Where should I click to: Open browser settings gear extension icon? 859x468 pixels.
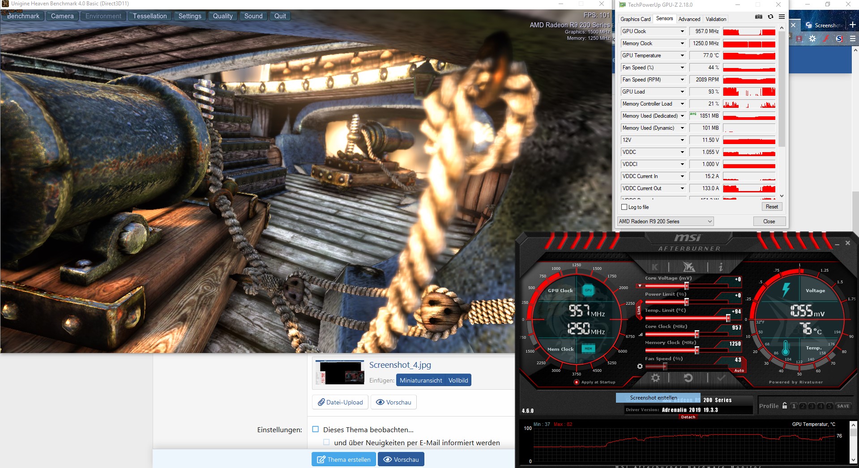(x=812, y=39)
